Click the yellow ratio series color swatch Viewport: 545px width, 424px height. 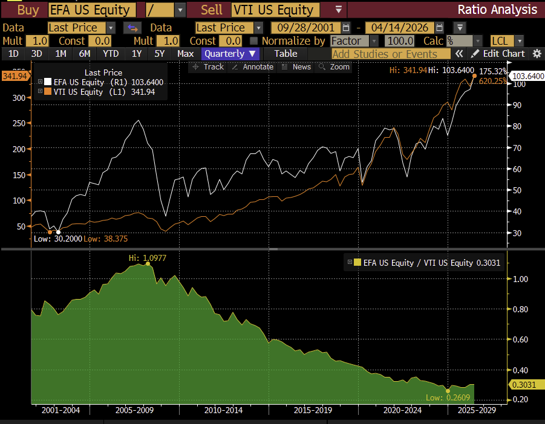pos(357,262)
